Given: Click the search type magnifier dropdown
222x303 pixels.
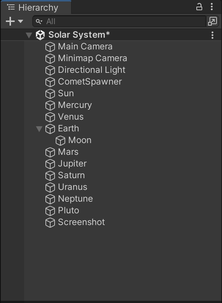Looking at the screenshot, I should (39, 22).
